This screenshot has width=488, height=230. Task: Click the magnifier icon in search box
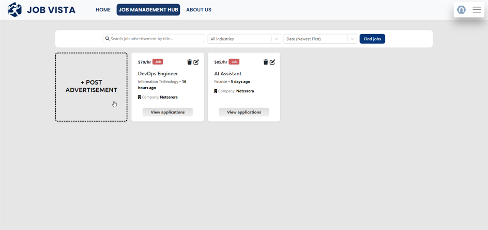click(x=108, y=39)
